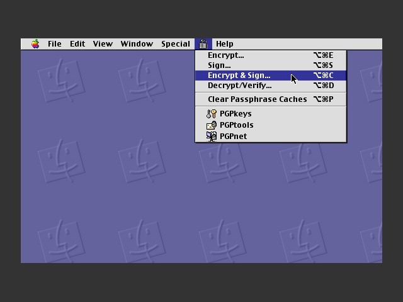This screenshot has width=403, height=302.
Task: Launch PGPtools via its envelope-lock icon
Action: pos(212,125)
